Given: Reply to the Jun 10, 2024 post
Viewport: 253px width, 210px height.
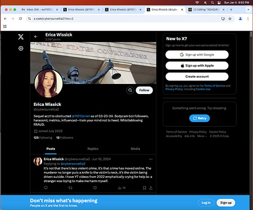Looking at the screenshot, I should pyautogui.click(x=46, y=188).
